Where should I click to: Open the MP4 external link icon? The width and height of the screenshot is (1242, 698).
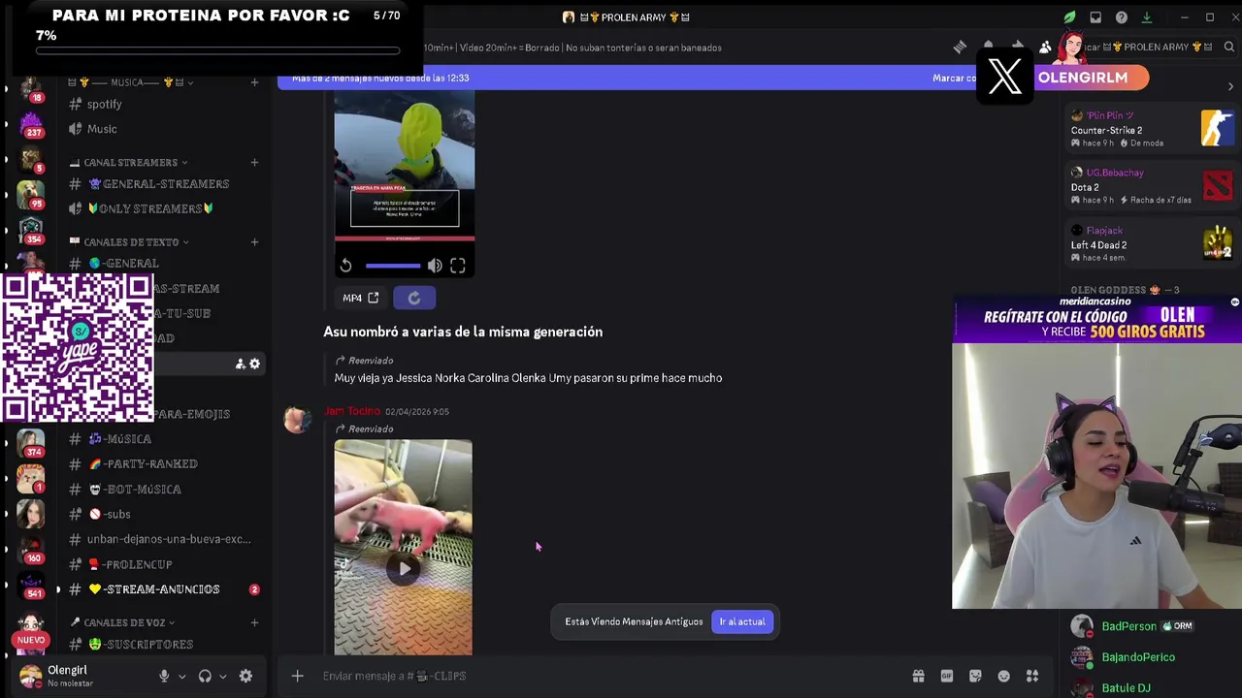(373, 298)
